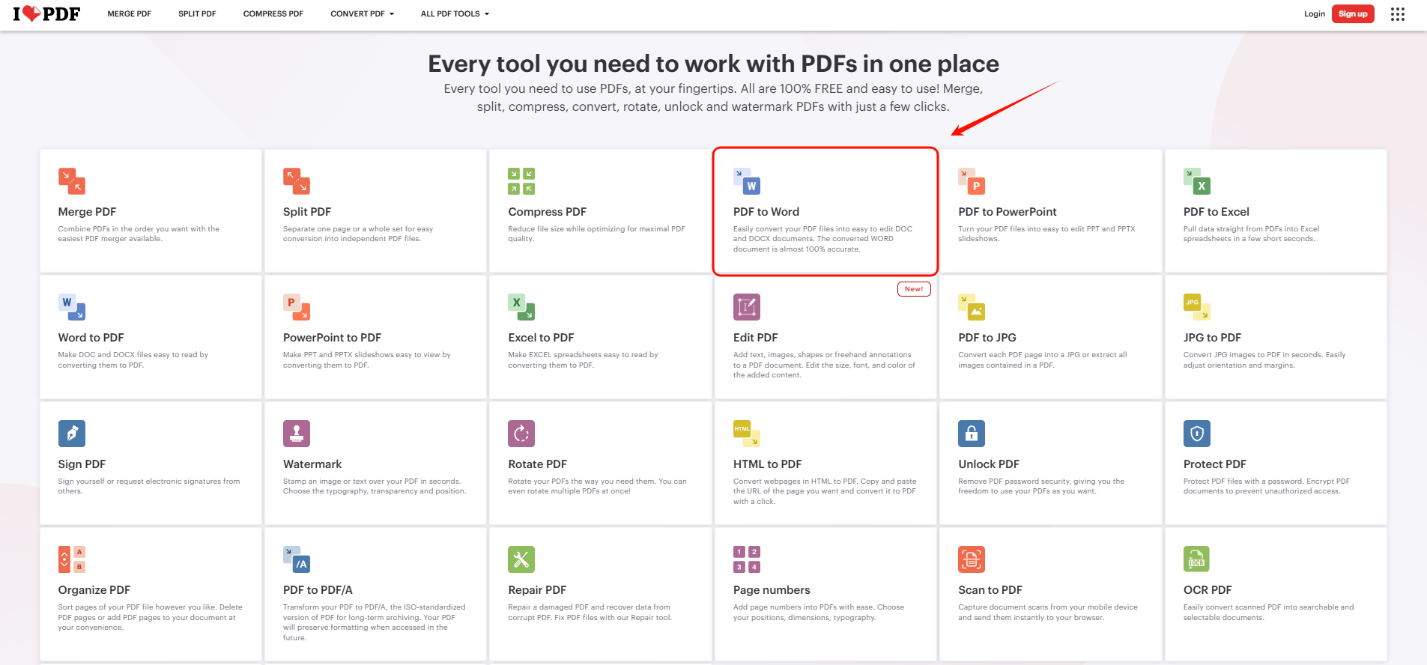The height and width of the screenshot is (665, 1427).
Task: Open the PDF to Word title link
Action: point(766,212)
